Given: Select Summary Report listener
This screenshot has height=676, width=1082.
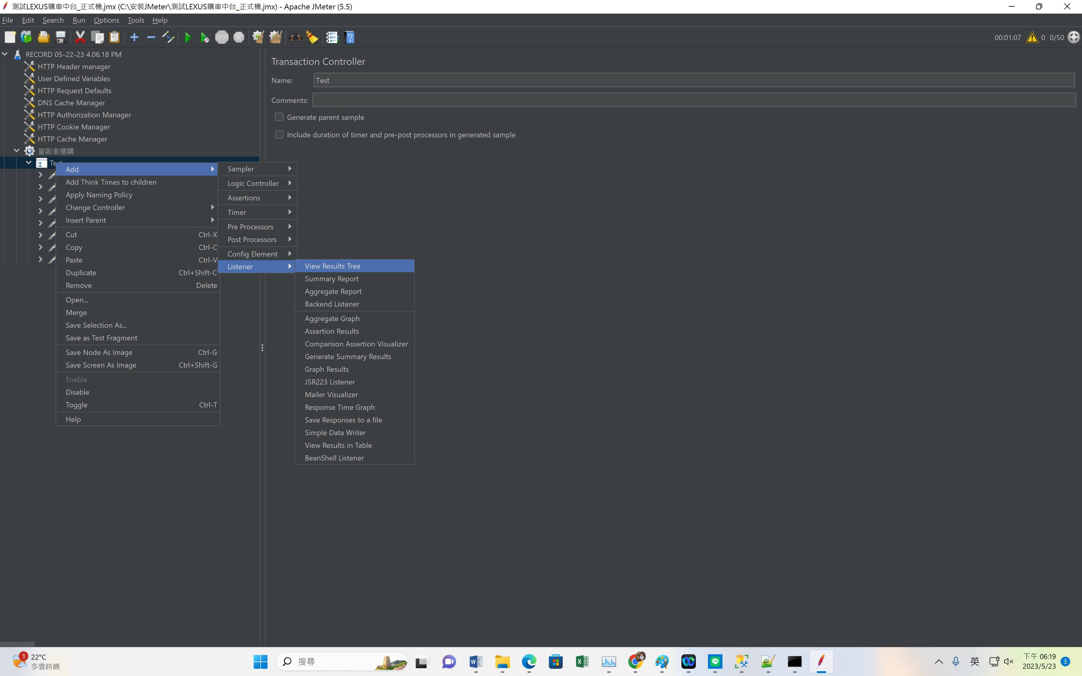Looking at the screenshot, I should 354,279.
